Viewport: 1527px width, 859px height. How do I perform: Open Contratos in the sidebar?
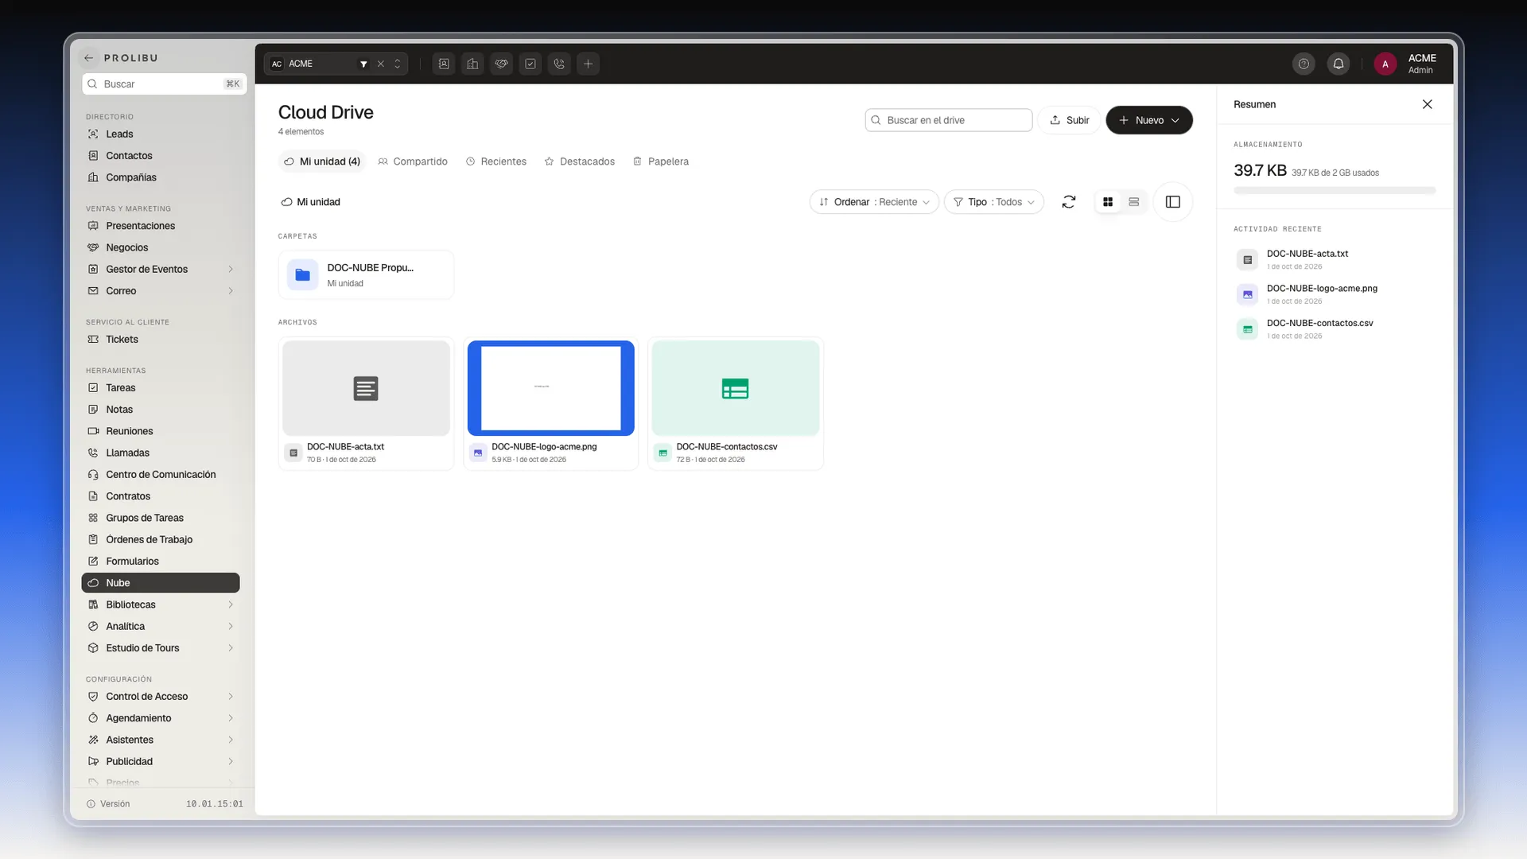[161, 496]
